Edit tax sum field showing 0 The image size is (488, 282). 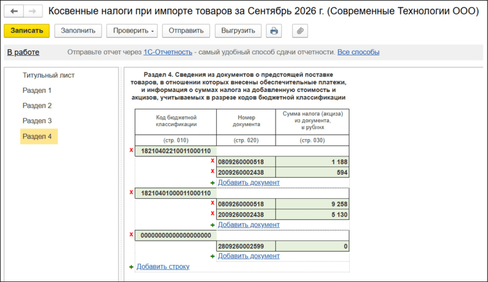click(312, 246)
